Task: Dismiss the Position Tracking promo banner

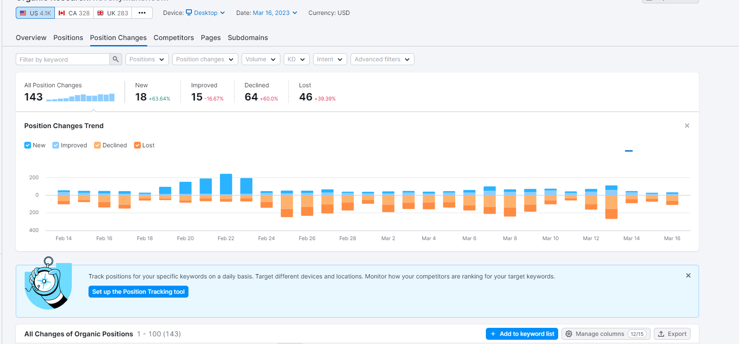Action: coord(688,275)
